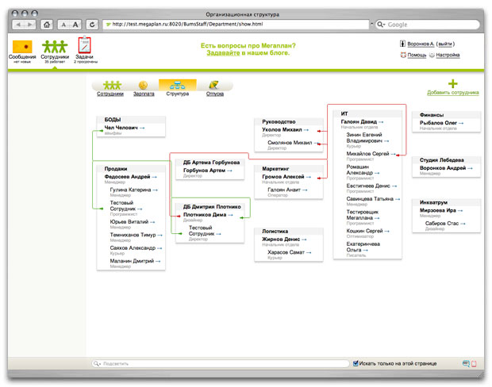Go back with the browser back arrow
Viewport: 492px width, 387px height.
pyautogui.click(x=18, y=25)
